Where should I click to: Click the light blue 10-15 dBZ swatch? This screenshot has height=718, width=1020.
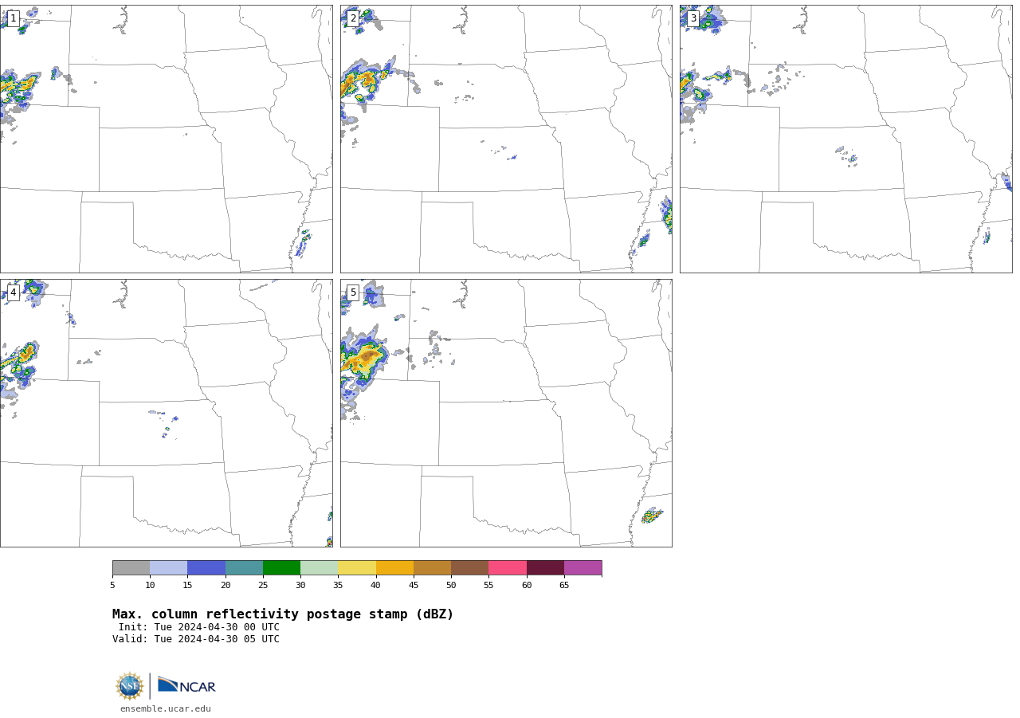tap(168, 567)
